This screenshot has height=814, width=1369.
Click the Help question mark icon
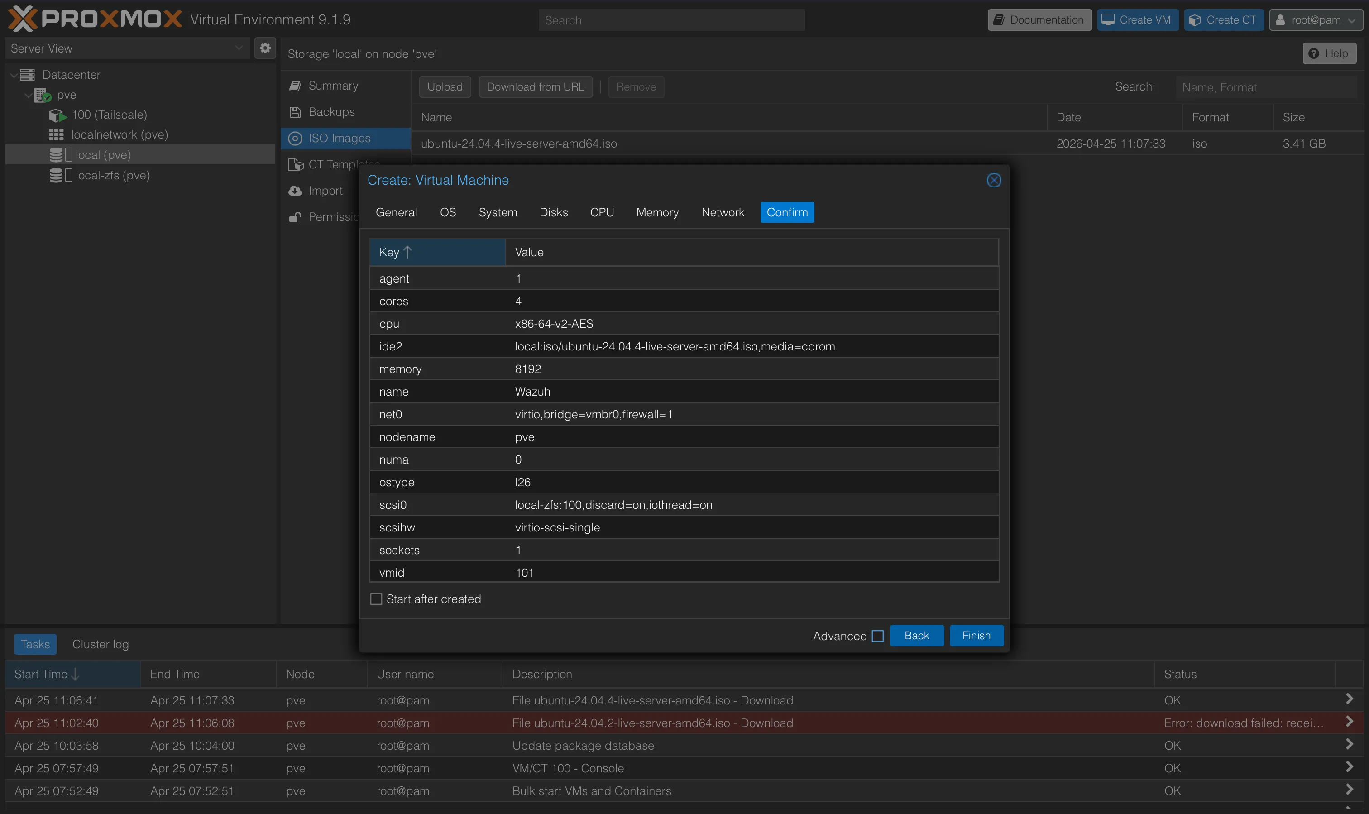[1314, 54]
